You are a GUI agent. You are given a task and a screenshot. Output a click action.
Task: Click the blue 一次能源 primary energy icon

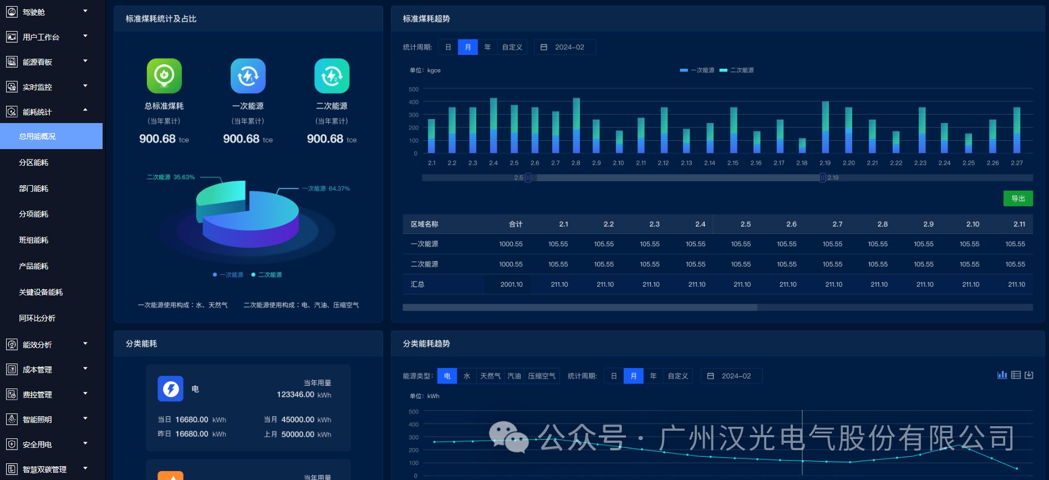248,76
